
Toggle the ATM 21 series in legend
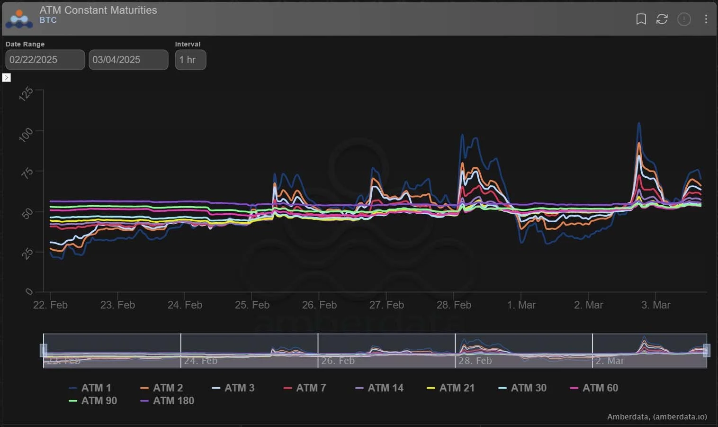(x=450, y=388)
